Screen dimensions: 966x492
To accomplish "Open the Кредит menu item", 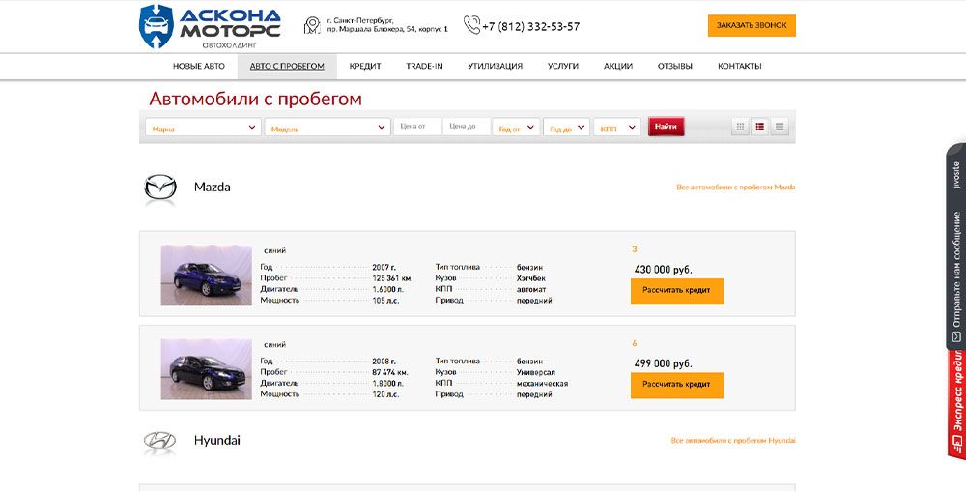I will (365, 66).
